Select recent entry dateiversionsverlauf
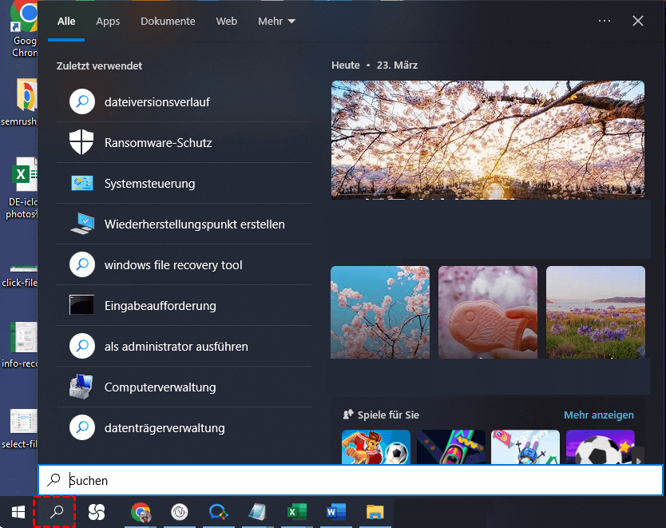The height and width of the screenshot is (528, 666). pos(157,102)
